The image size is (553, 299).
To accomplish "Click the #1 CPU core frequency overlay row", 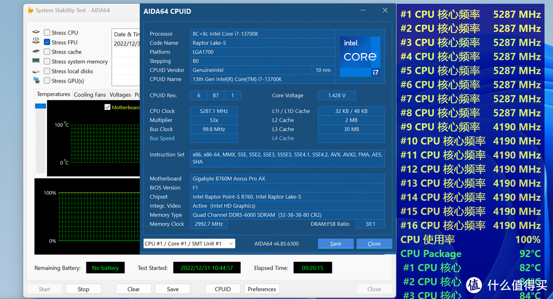I will (x=471, y=14).
